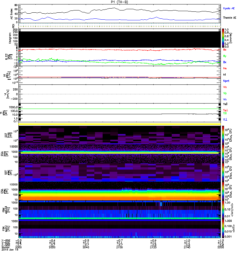The image size is (239, 254).
Task: Click the X-GSE value -0.3
Action: coord(18,240)
